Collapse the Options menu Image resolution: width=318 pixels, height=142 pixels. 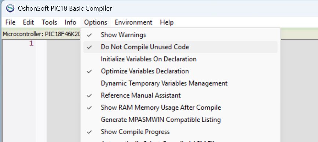[95, 22]
